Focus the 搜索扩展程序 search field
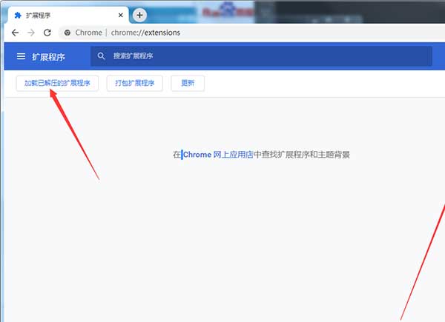The image size is (445, 322). tap(261, 56)
